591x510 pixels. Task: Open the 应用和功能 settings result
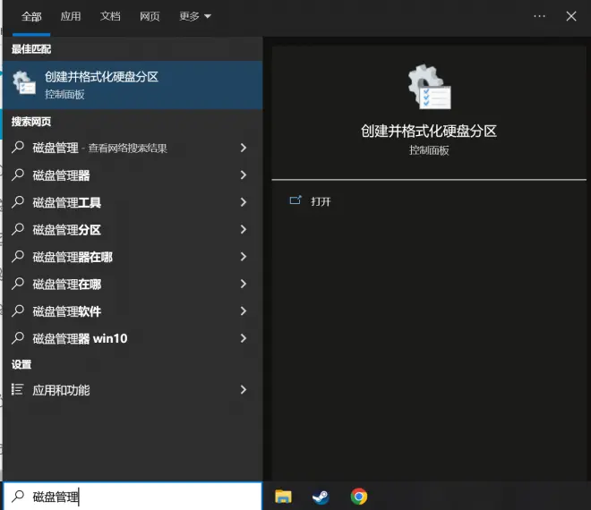pos(133,389)
